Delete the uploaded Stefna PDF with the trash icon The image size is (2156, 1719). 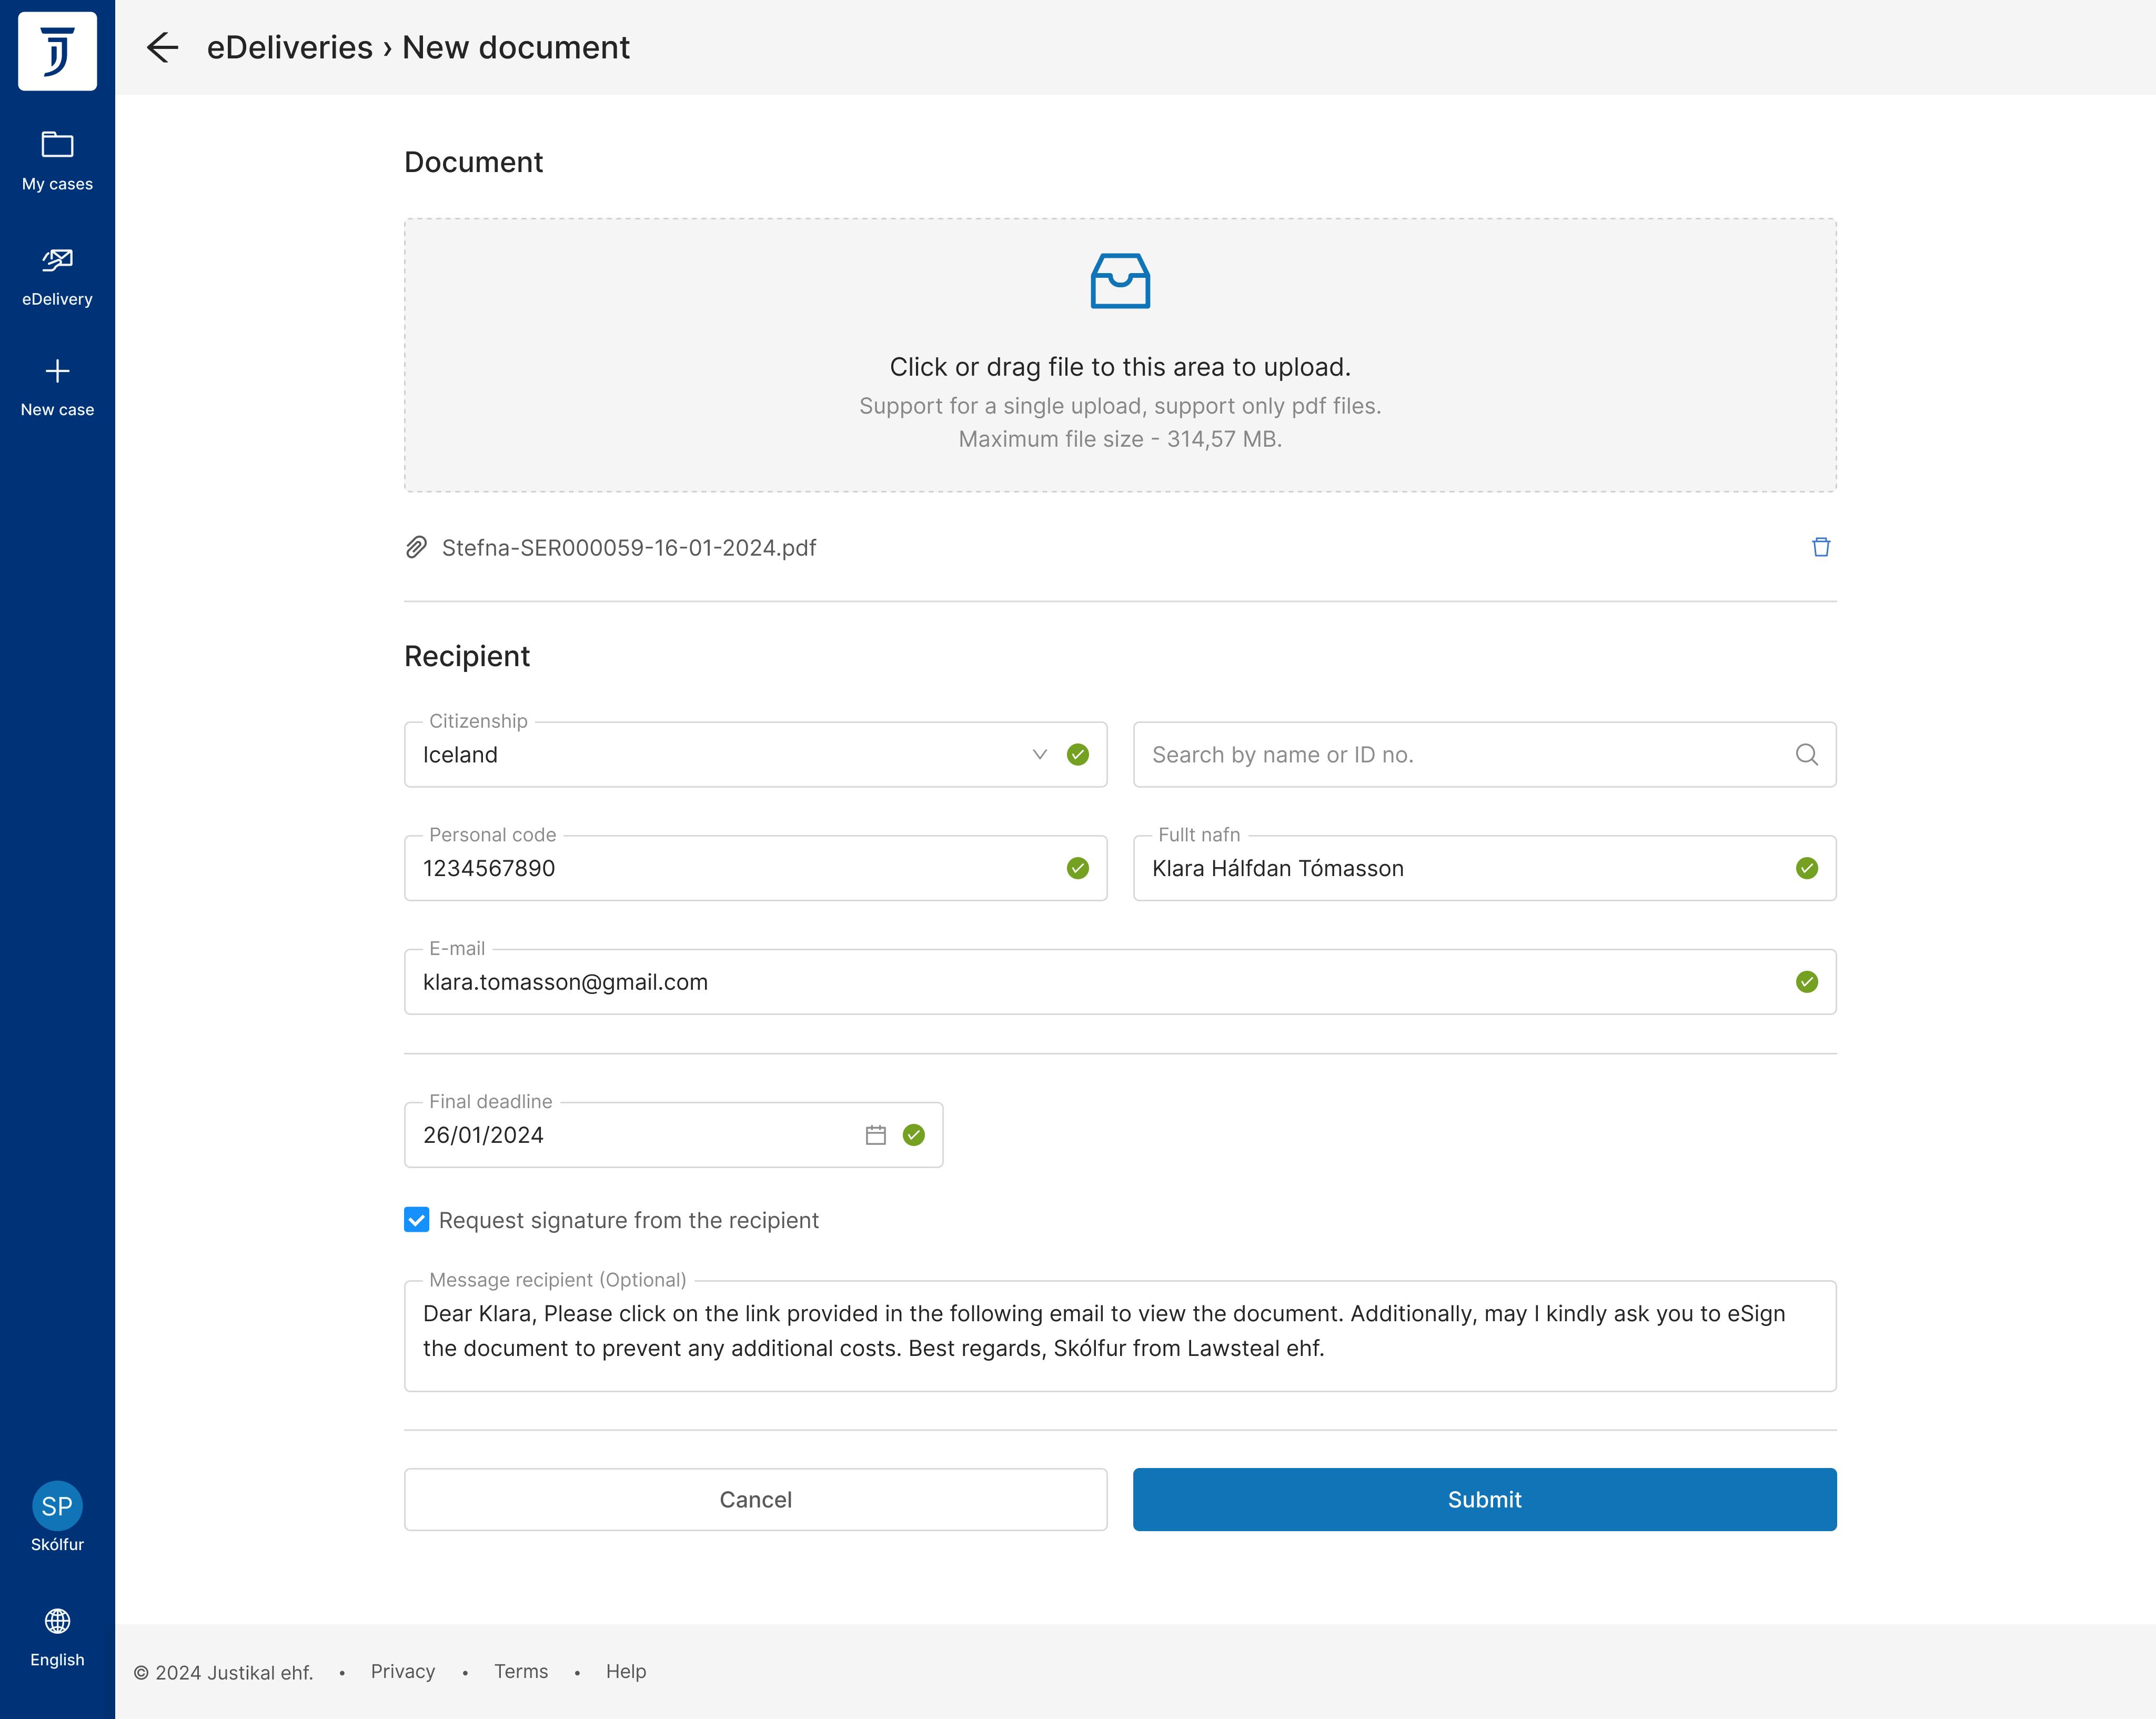tap(1822, 547)
